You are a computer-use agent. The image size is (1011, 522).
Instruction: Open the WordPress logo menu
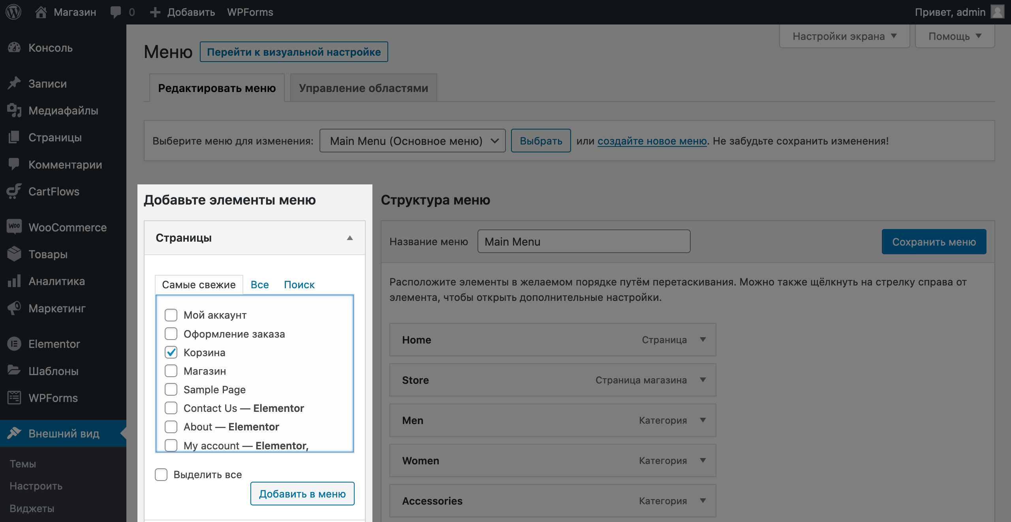pos(13,12)
